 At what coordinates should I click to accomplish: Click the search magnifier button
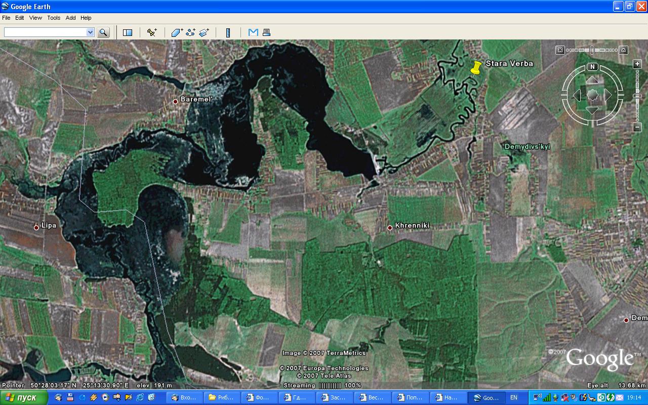coord(103,32)
